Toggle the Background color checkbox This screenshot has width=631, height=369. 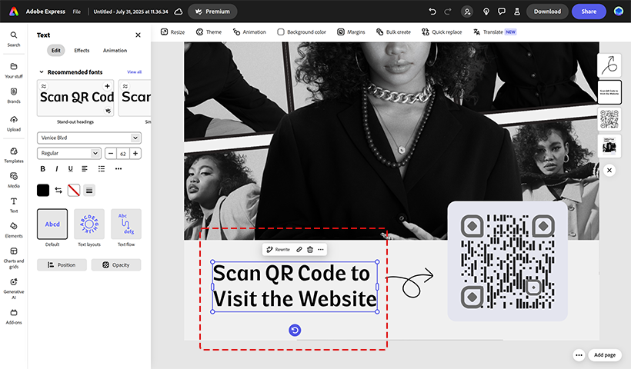pyautogui.click(x=281, y=32)
